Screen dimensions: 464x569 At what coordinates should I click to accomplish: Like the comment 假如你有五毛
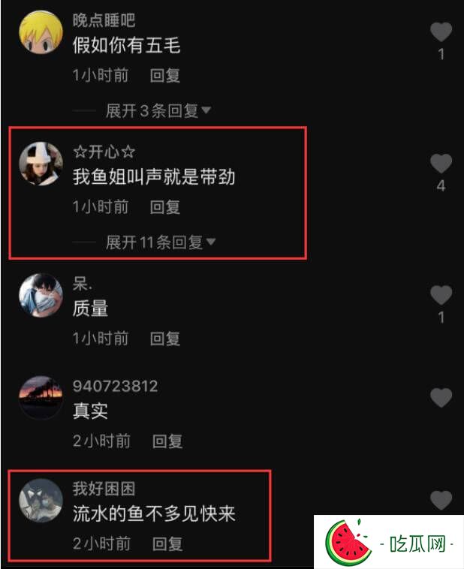[441, 32]
